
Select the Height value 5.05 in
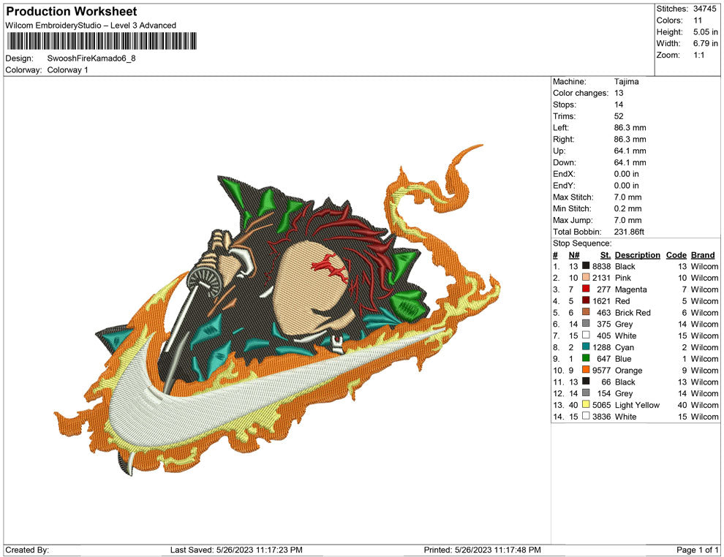click(x=706, y=32)
